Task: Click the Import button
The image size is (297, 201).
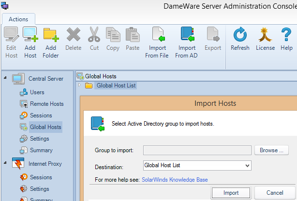Action: click(x=231, y=193)
